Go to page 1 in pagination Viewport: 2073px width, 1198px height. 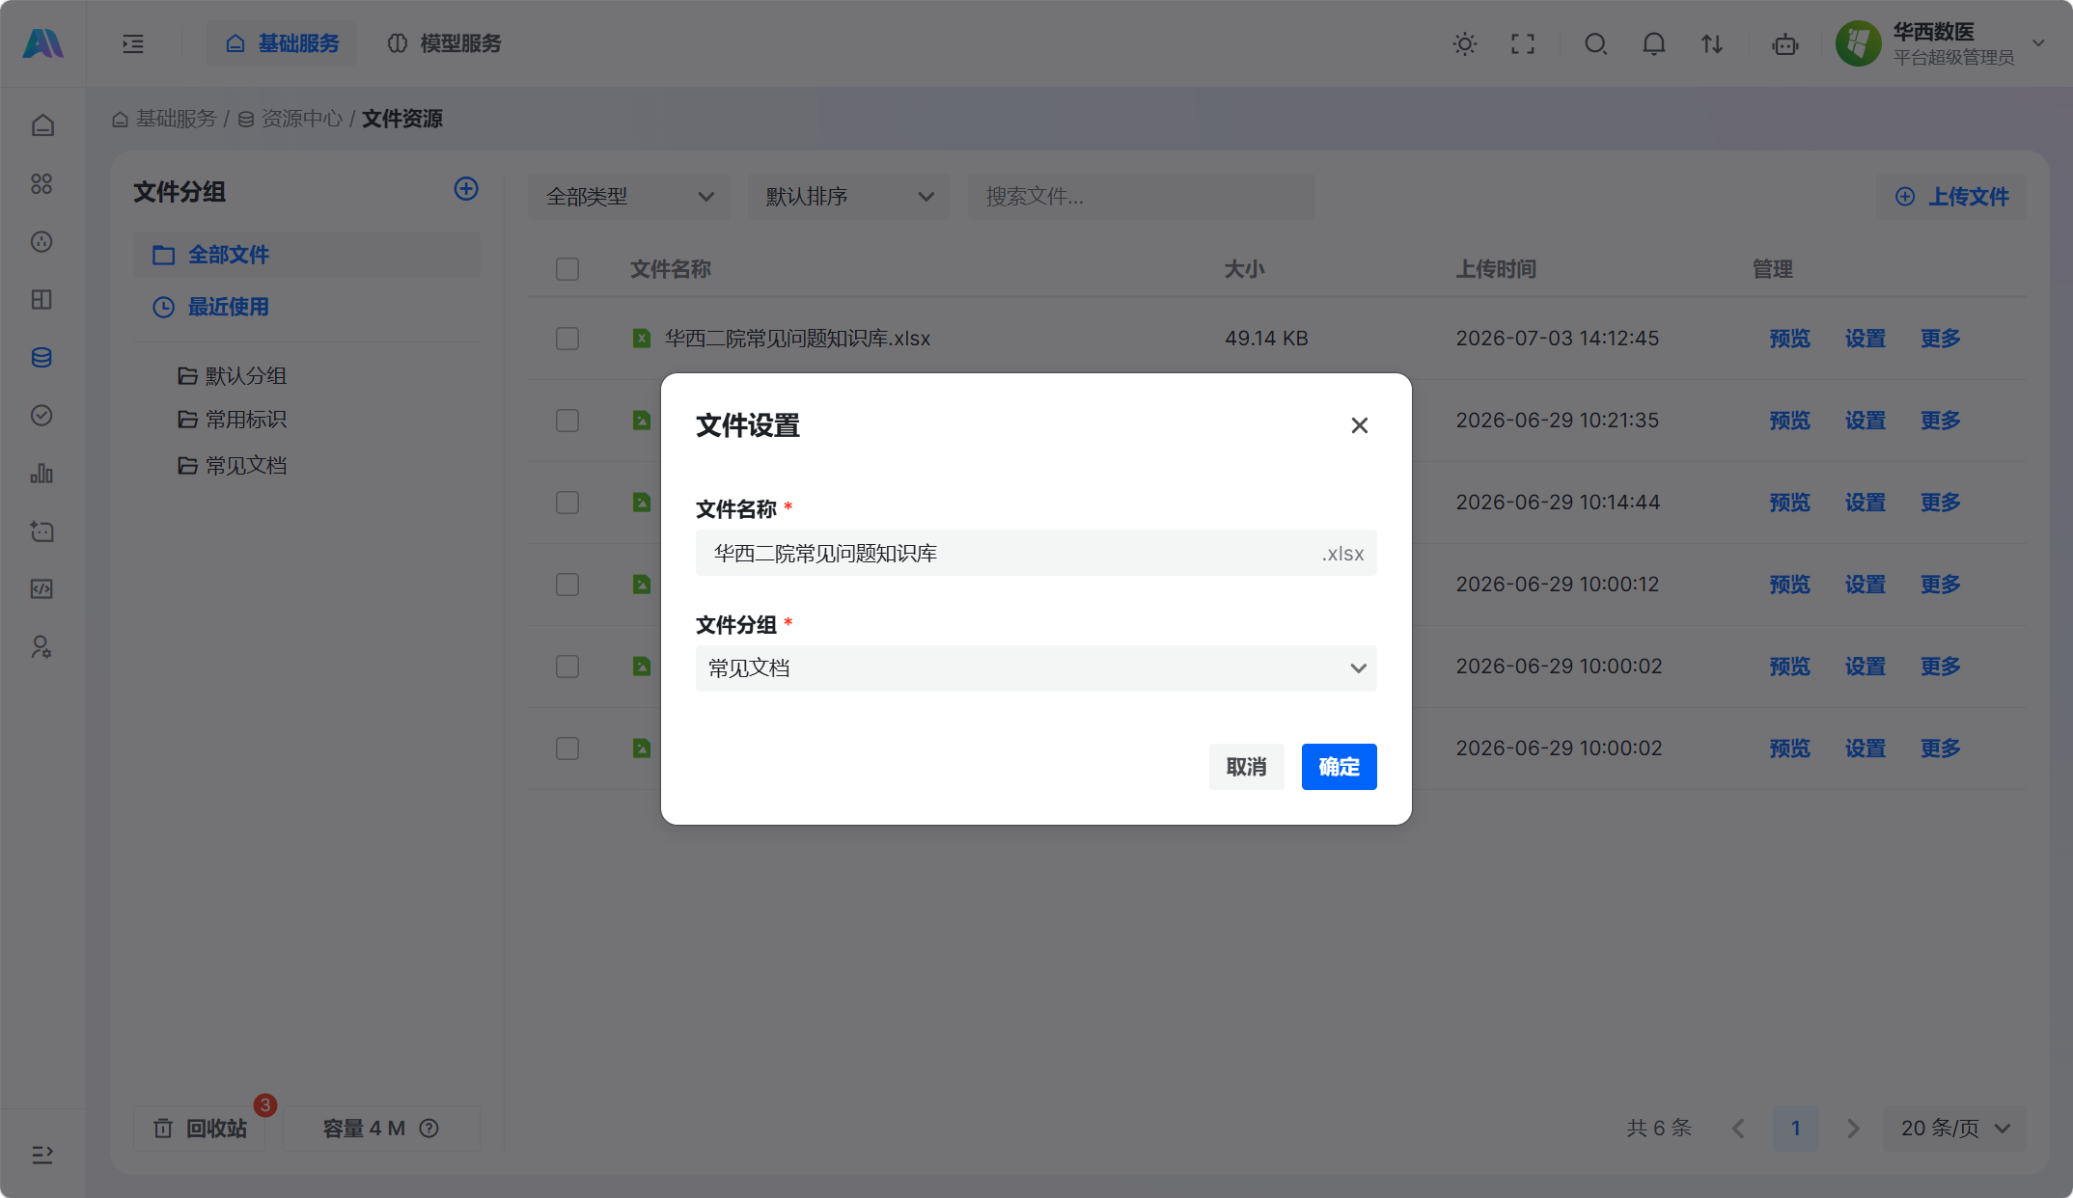[x=1795, y=1128]
